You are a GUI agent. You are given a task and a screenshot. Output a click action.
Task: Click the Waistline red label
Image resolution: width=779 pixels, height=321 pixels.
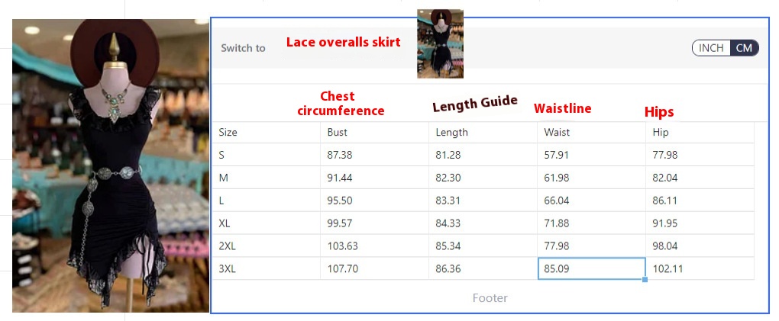(x=562, y=108)
